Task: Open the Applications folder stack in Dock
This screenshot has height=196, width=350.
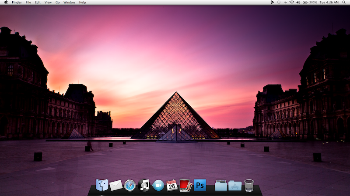Action: point(235,186)
